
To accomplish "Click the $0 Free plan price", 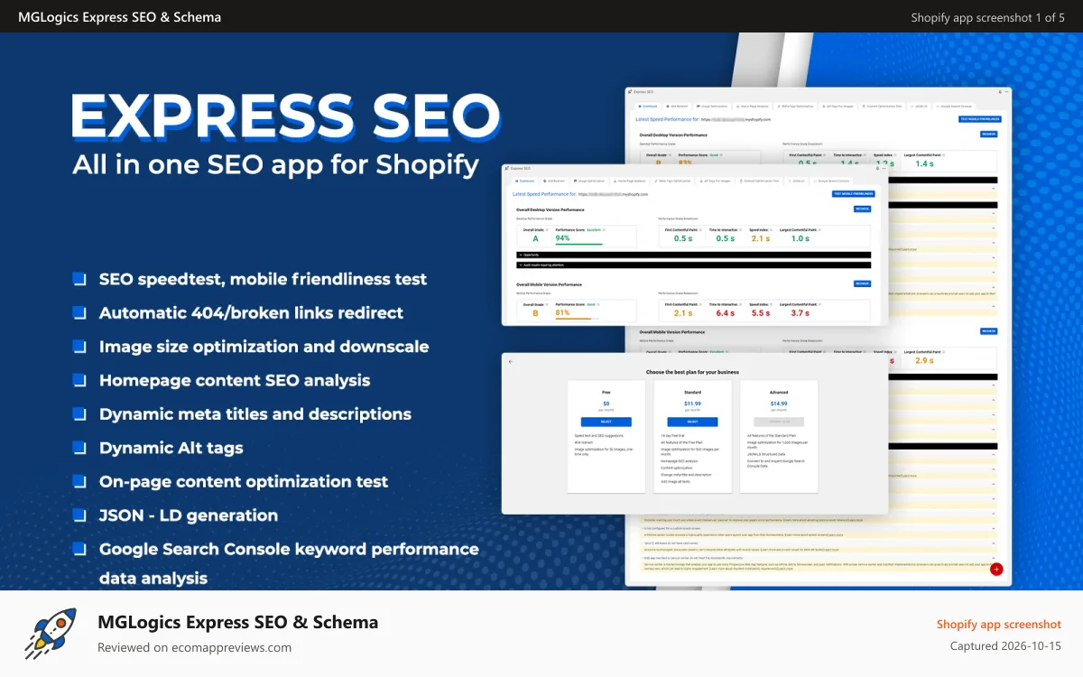I will click(x=606, y=403).
